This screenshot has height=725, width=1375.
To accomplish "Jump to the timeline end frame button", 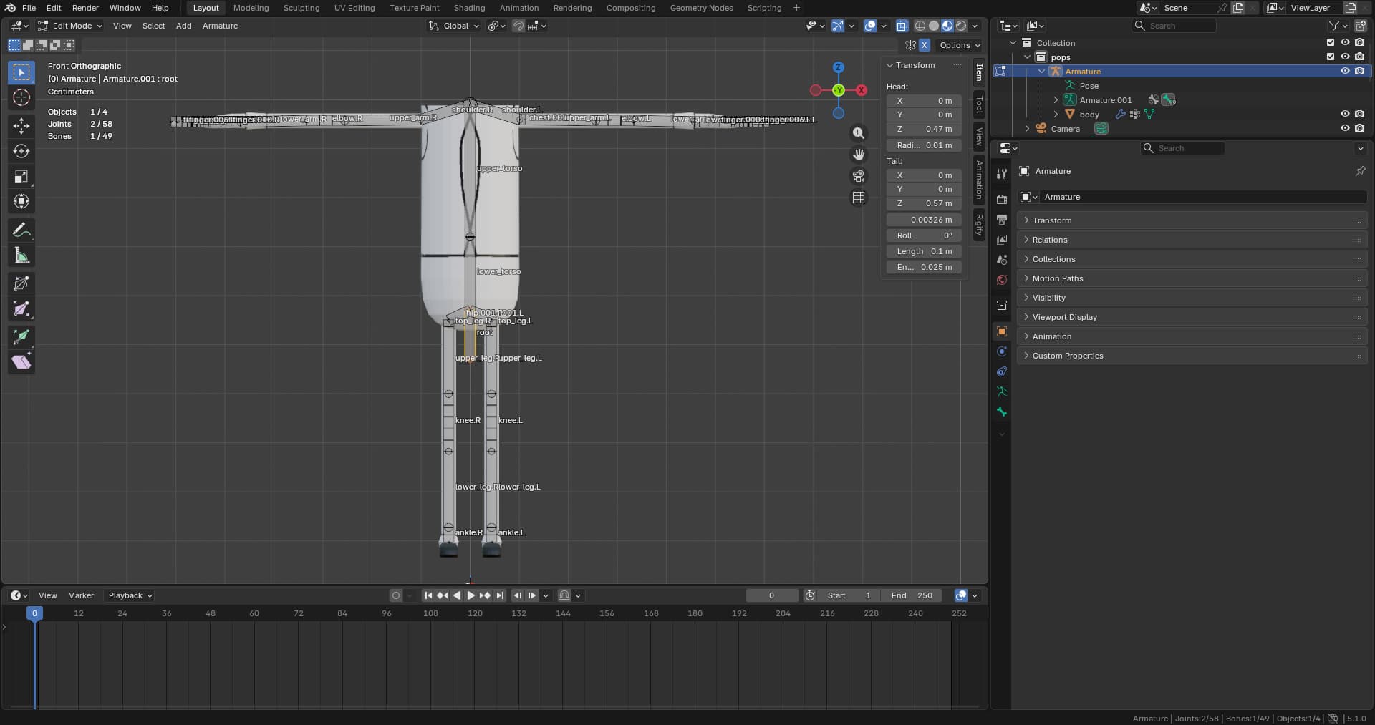I will point(500,595).
